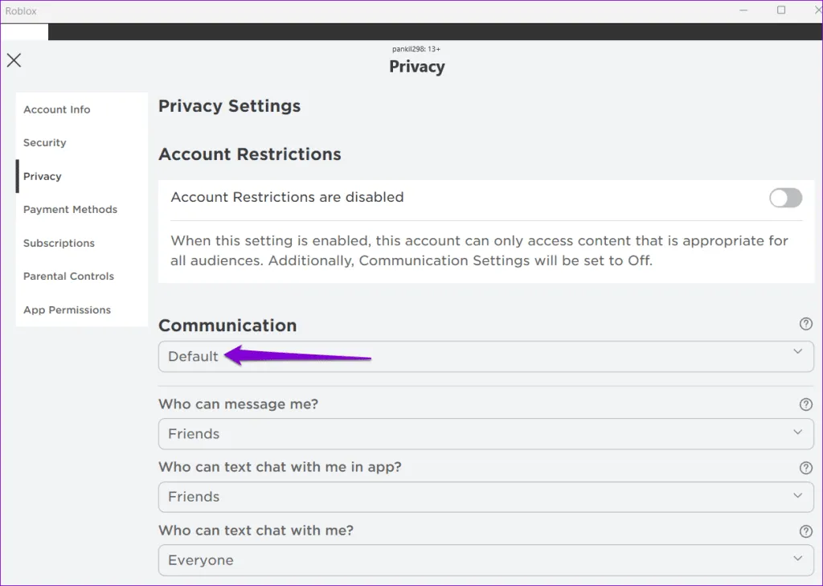Open Who can text chat in app dropdown
Image resolution: width=823 pixels, height=586 pixels.
pos(485,497)
